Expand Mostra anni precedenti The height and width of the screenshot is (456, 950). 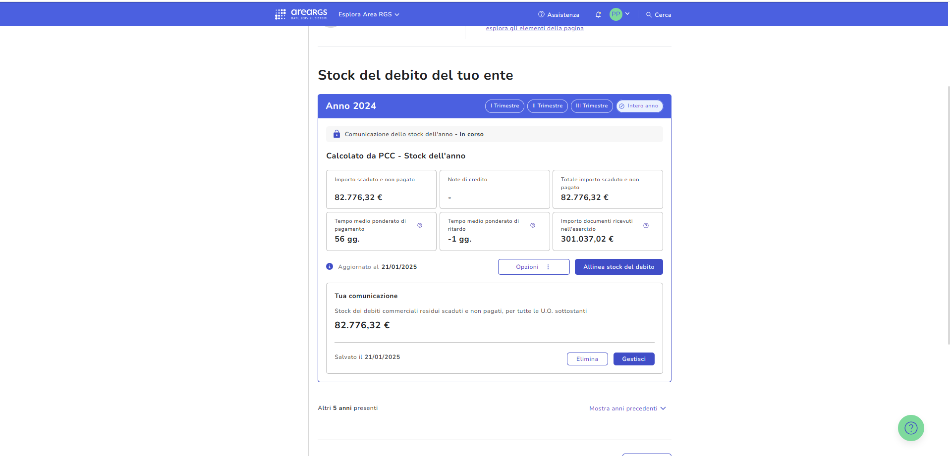point(627,408)
